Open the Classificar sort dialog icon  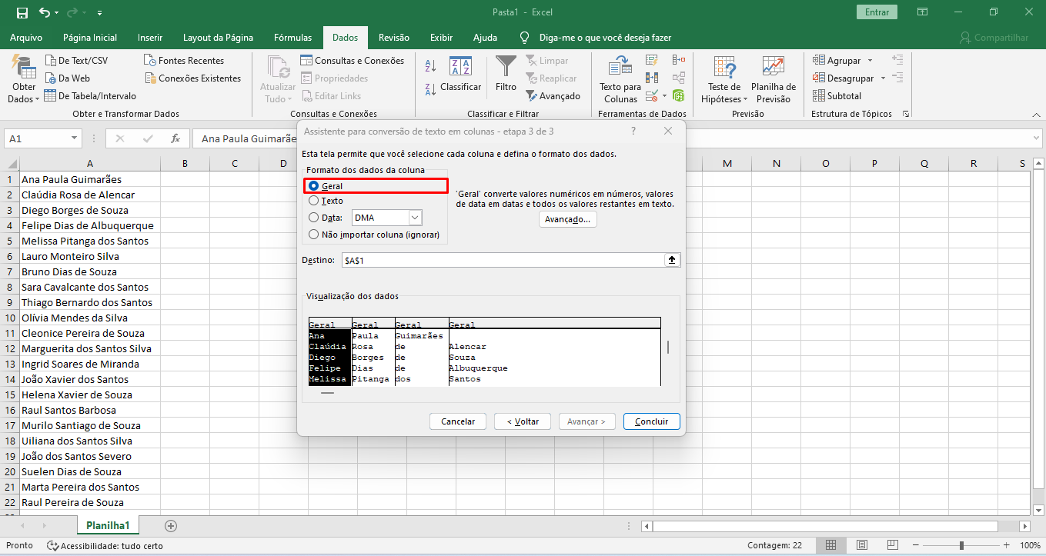tap(460, 68)
